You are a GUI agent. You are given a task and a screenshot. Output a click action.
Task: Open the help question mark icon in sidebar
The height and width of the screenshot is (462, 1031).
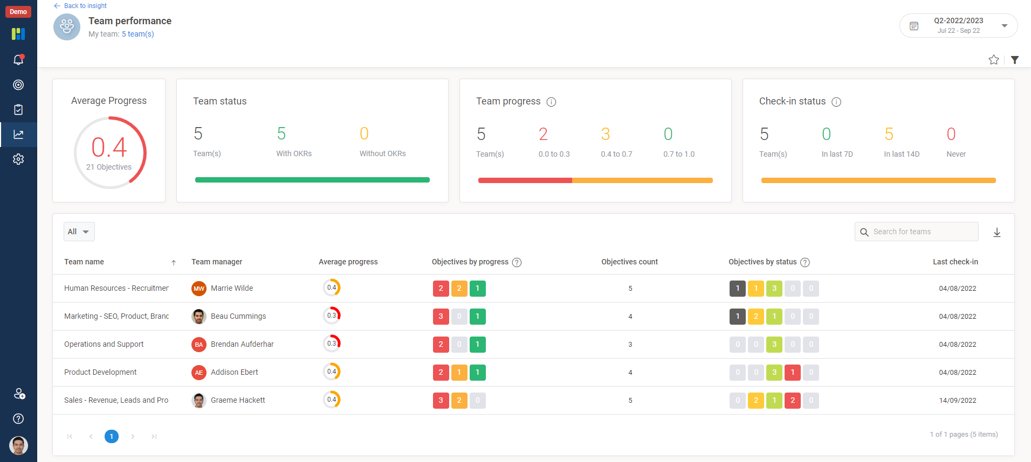pos(18,419)
